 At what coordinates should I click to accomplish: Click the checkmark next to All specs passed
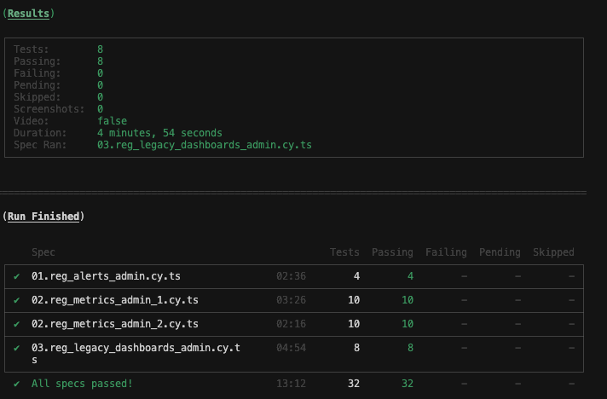pos(16,384)
